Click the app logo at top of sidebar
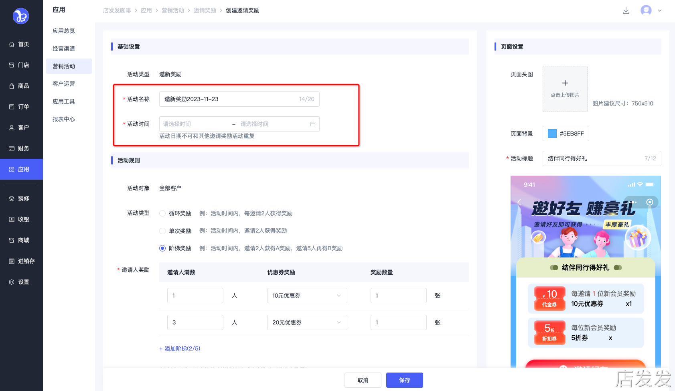The width and height of the screenshot is (675, 391). click(21, 16)
